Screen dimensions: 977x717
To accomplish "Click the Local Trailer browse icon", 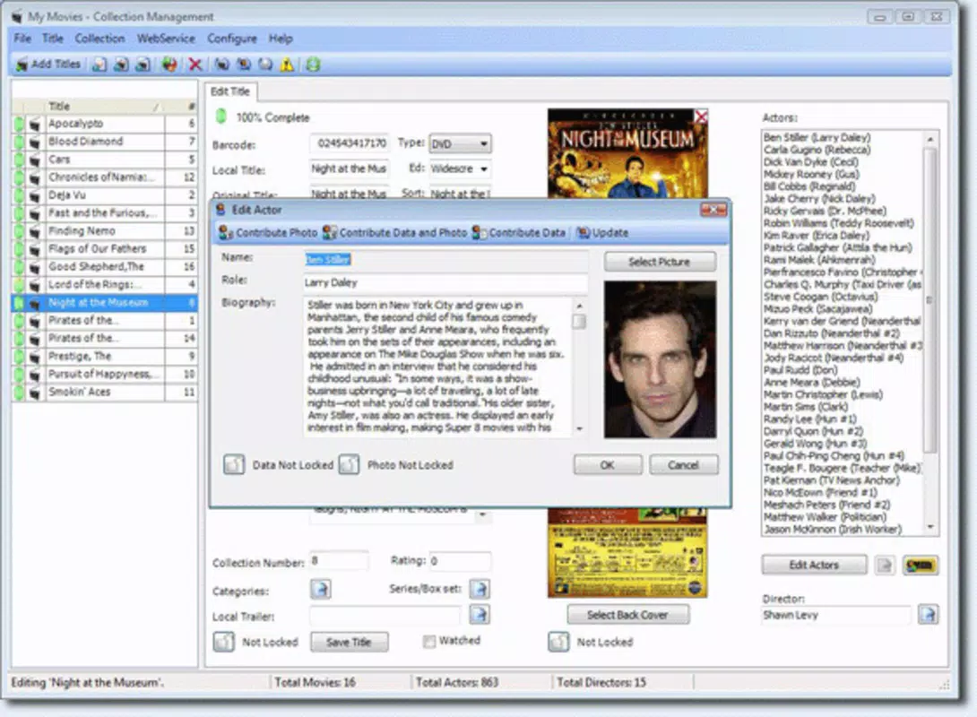I will coord(480,615).
